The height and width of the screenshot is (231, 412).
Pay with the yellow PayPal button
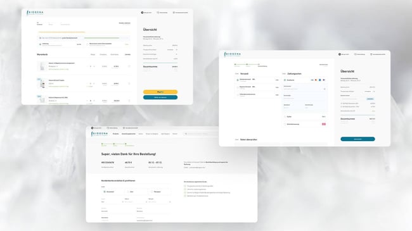(160, 92)
